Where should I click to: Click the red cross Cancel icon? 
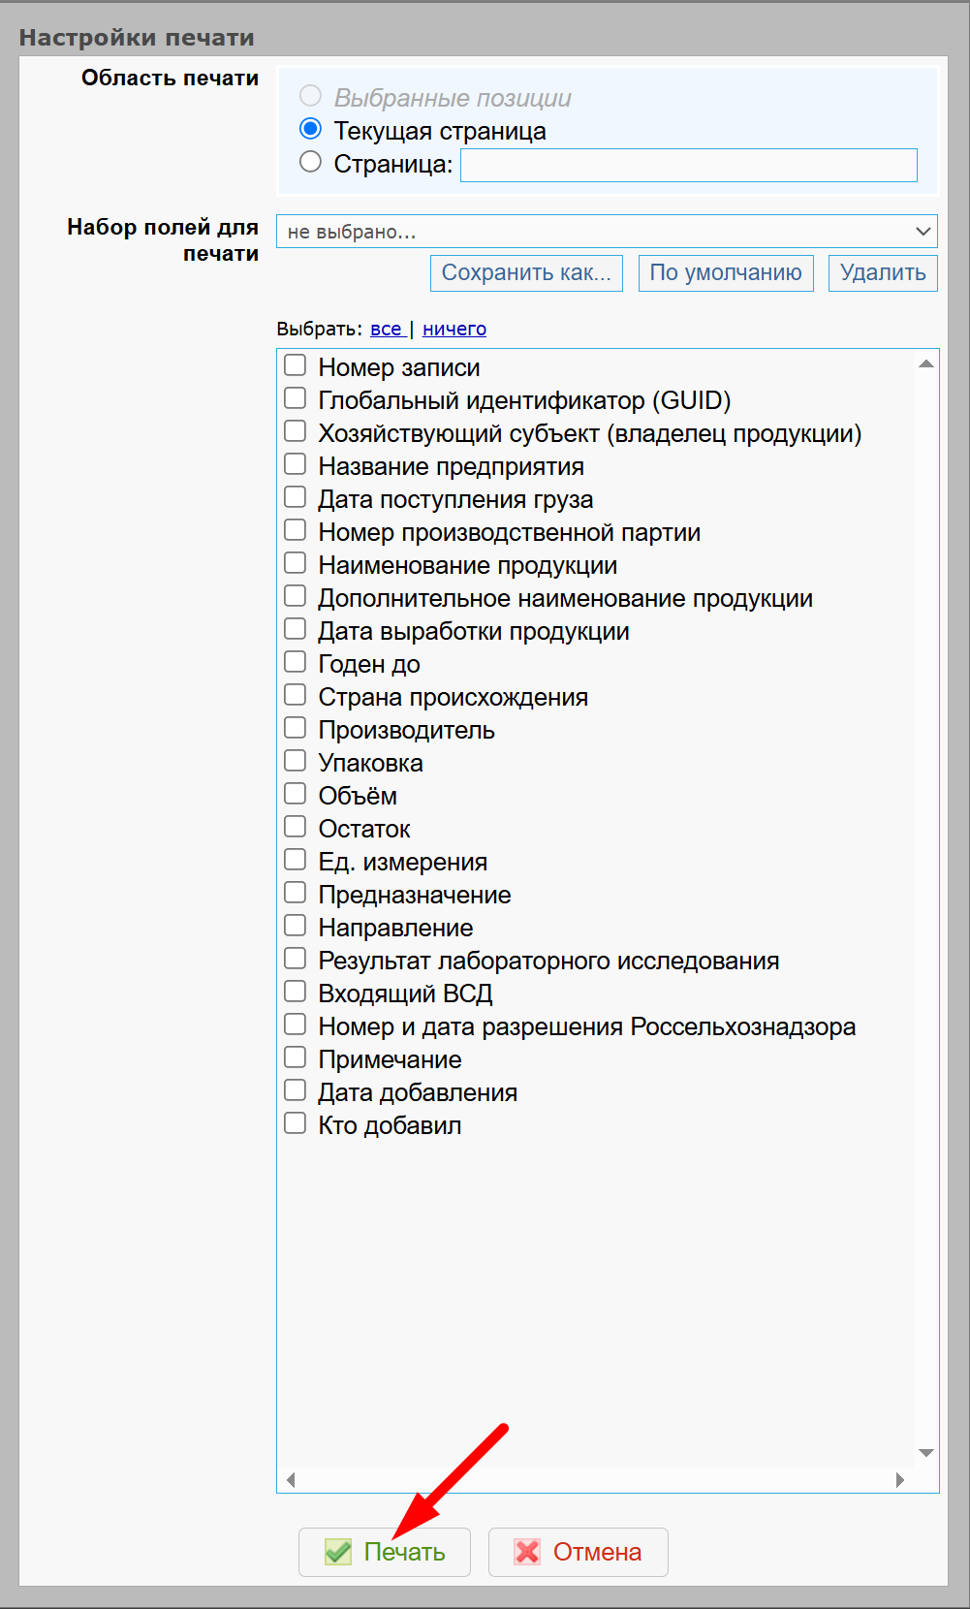tap(527, 1552)
